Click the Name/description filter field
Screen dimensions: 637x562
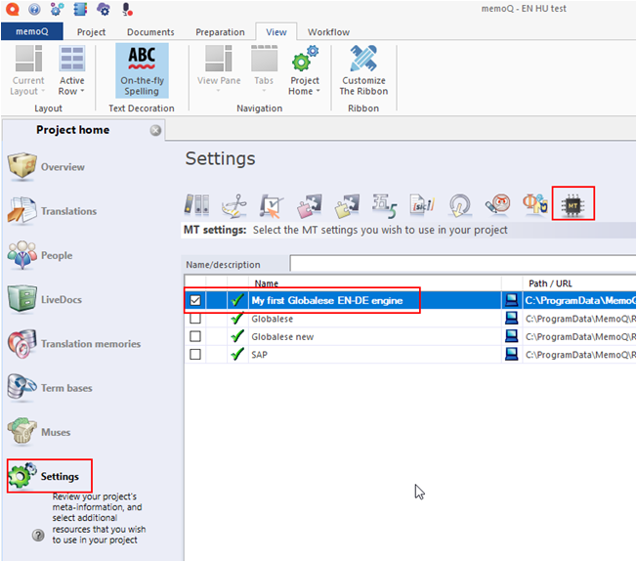tap(459, 264)
